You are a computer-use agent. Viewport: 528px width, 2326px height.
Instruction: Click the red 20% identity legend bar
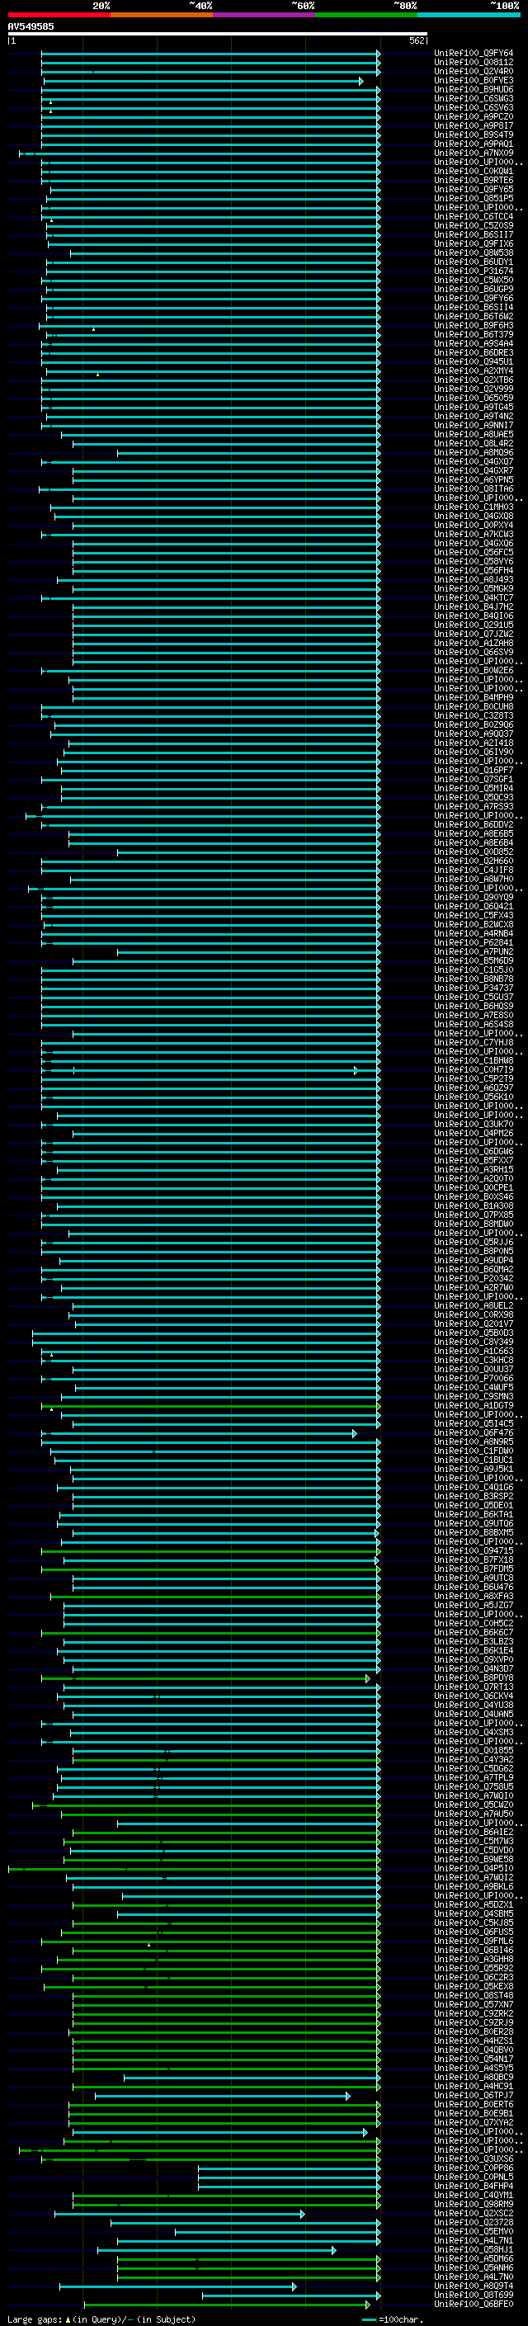tap(59, 15)
